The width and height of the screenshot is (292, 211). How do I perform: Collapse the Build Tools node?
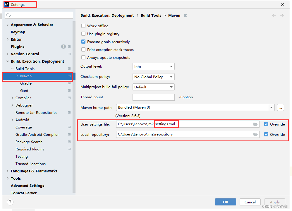click(13, 68)
